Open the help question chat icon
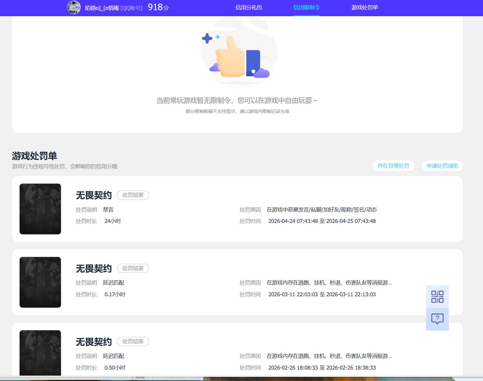This screenshot has width=483, height=381. point(437,319)
